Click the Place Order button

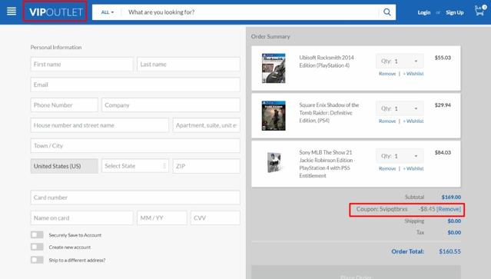click(x=356, y=272)
